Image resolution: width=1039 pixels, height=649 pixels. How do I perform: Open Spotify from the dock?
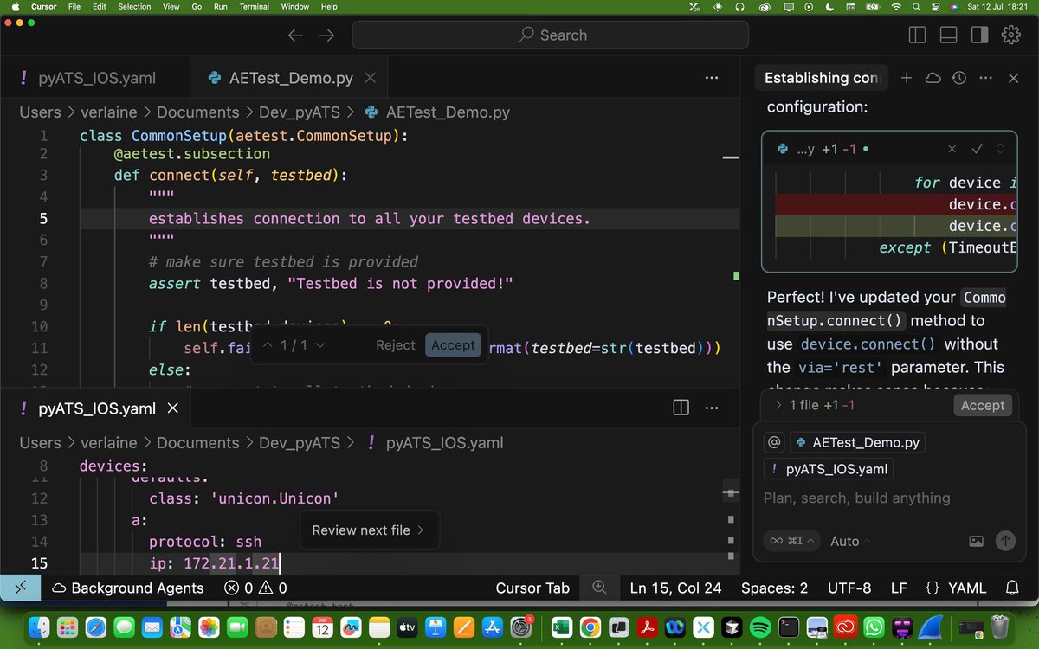tap(758, 626)
